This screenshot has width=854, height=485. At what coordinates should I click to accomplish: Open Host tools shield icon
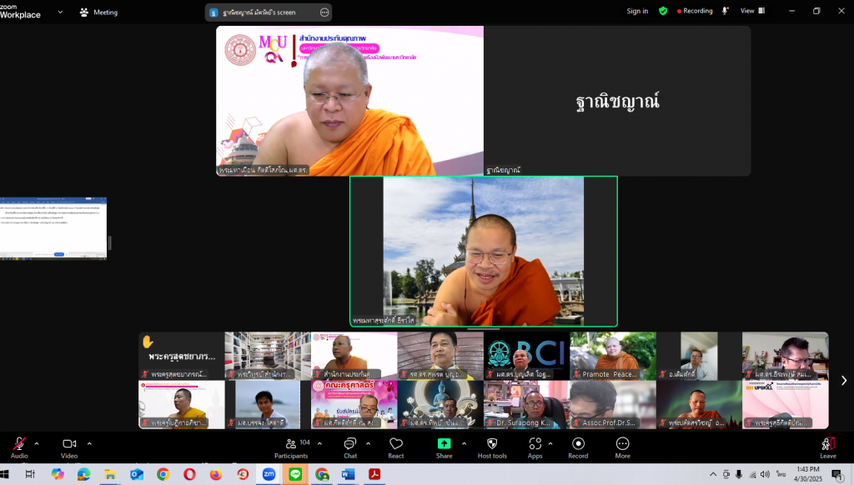point(492,445)
